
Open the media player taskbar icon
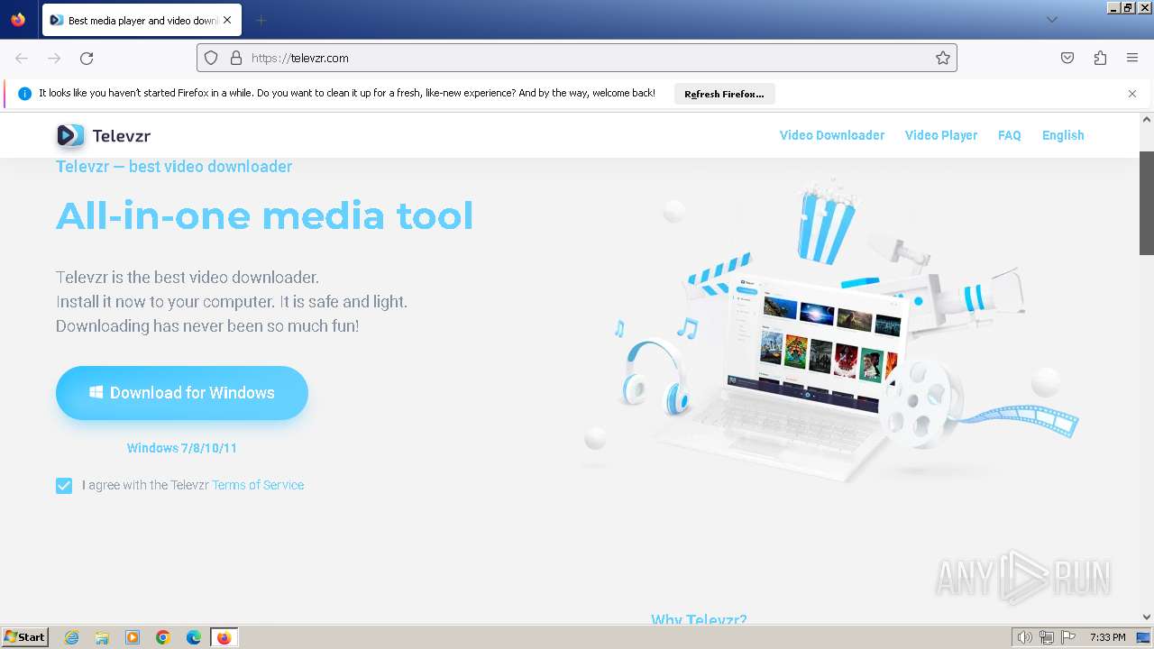coord(133,637)
